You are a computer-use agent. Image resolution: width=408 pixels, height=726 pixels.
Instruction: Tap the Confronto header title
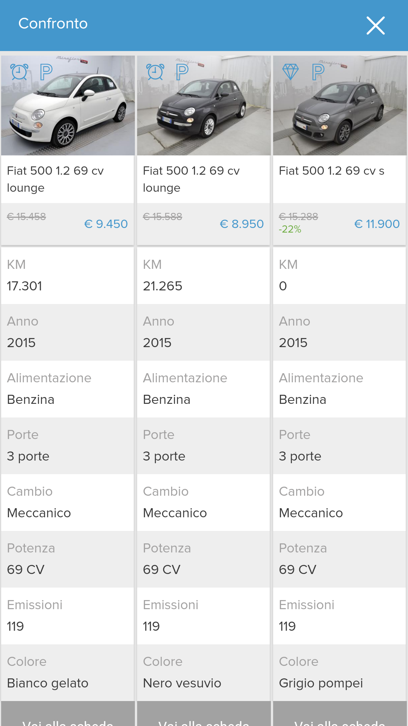[53, 23]
